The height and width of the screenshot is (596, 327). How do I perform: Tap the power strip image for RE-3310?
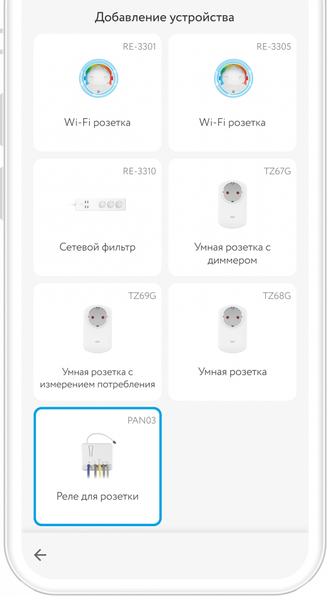(97, 205)
